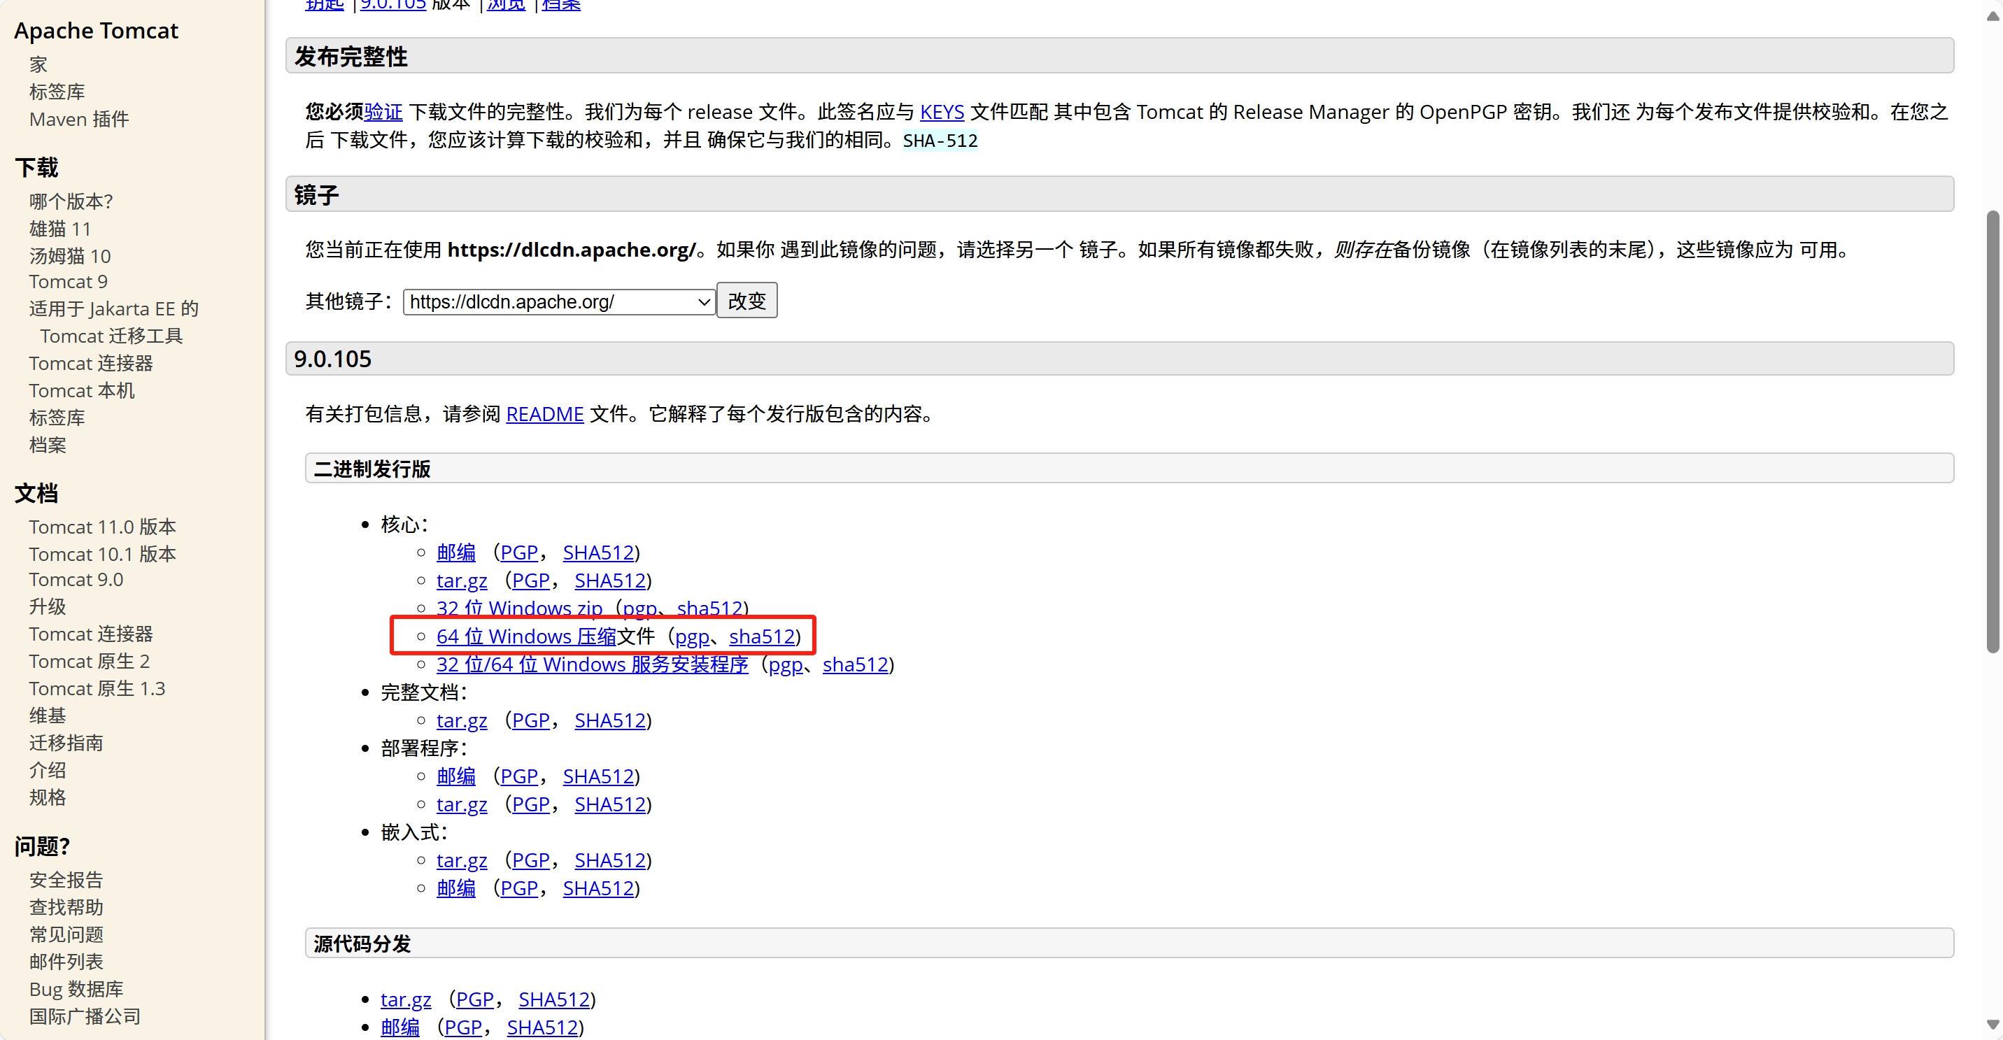Viewport: 2003px width, 1040px height.
Task: Open 常见问题 FAQ sidebar link
Action: [66, 934]
